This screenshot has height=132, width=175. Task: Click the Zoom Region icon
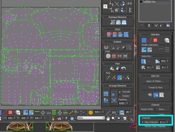tap(119, 118)
